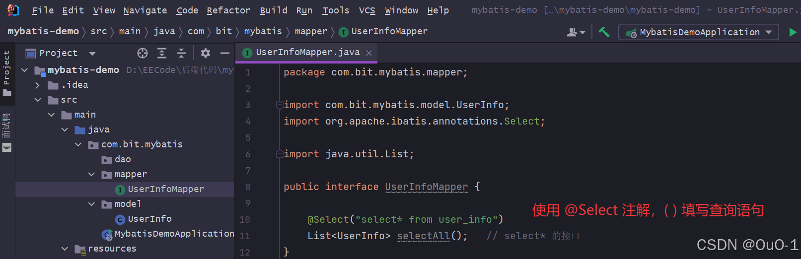Image resolution: width=801 pixels, height=259 pixels.
Task: Collapse the main folder
Action: click(x=51, y=115)
